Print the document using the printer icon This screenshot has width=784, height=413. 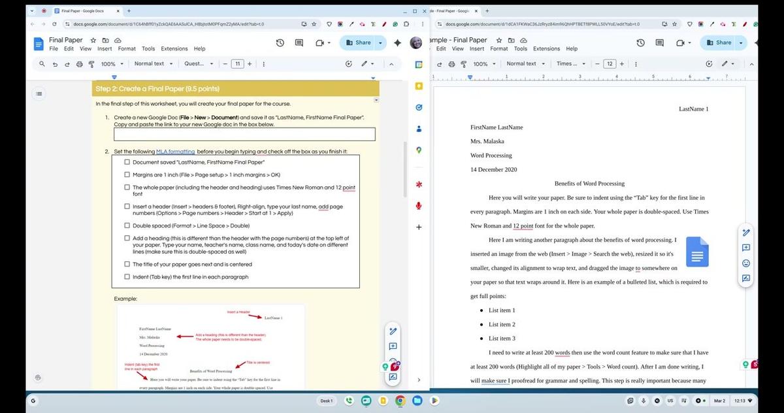click(x=78, y=63)
